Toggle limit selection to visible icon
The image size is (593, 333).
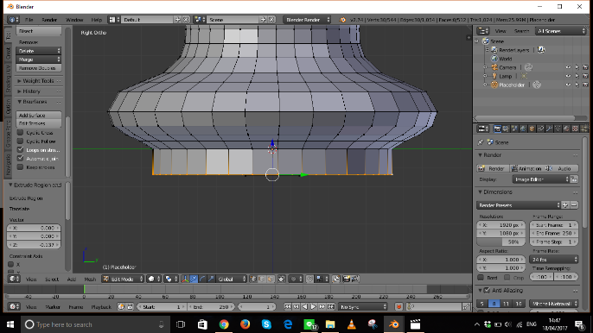(282, 279)
